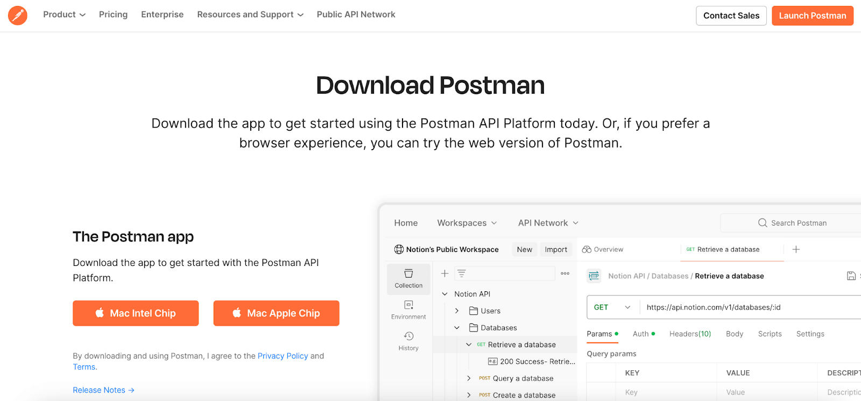Open the three-dot options menu in sidebar
The image size is (861, 401).
(x=565, y=273)
